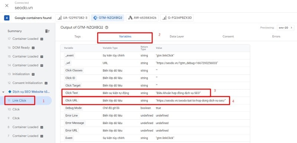
Task: Click the _url variable chip
Action: click(x=68, y=63)
